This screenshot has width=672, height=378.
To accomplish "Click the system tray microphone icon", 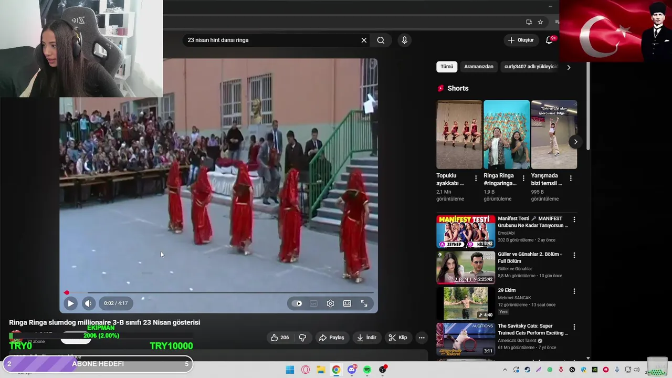I will (617, 370).
